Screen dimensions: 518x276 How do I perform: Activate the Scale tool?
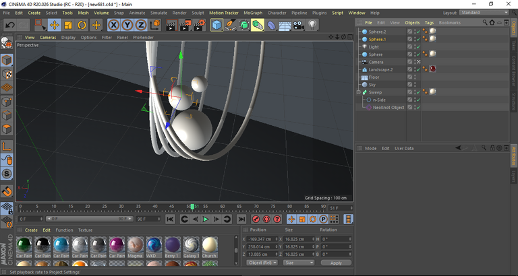[68, 25]
